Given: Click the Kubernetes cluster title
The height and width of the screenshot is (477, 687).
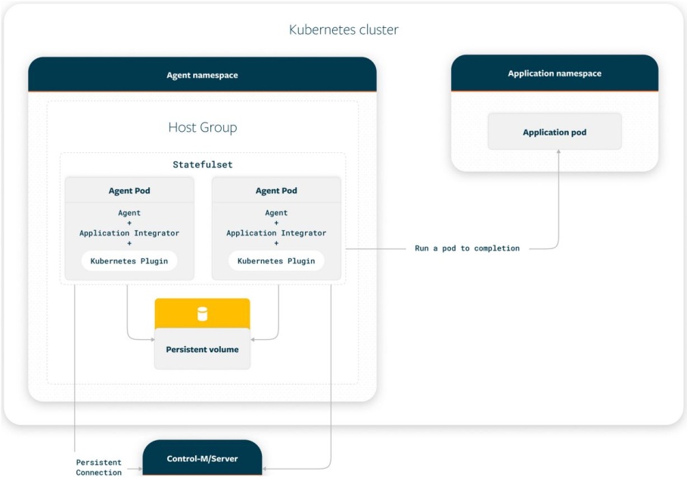Looking at the screenshot, I should 343,30.
